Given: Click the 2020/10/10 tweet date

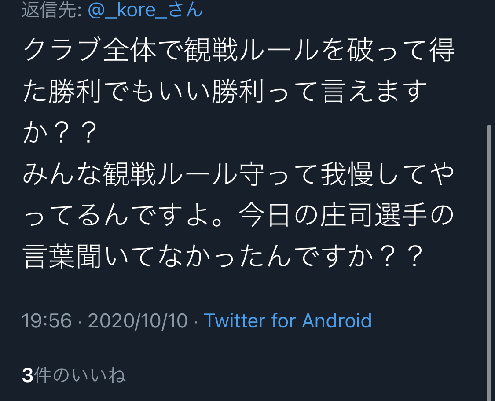Looking at the screenshot, I should (x=138, y=320).
